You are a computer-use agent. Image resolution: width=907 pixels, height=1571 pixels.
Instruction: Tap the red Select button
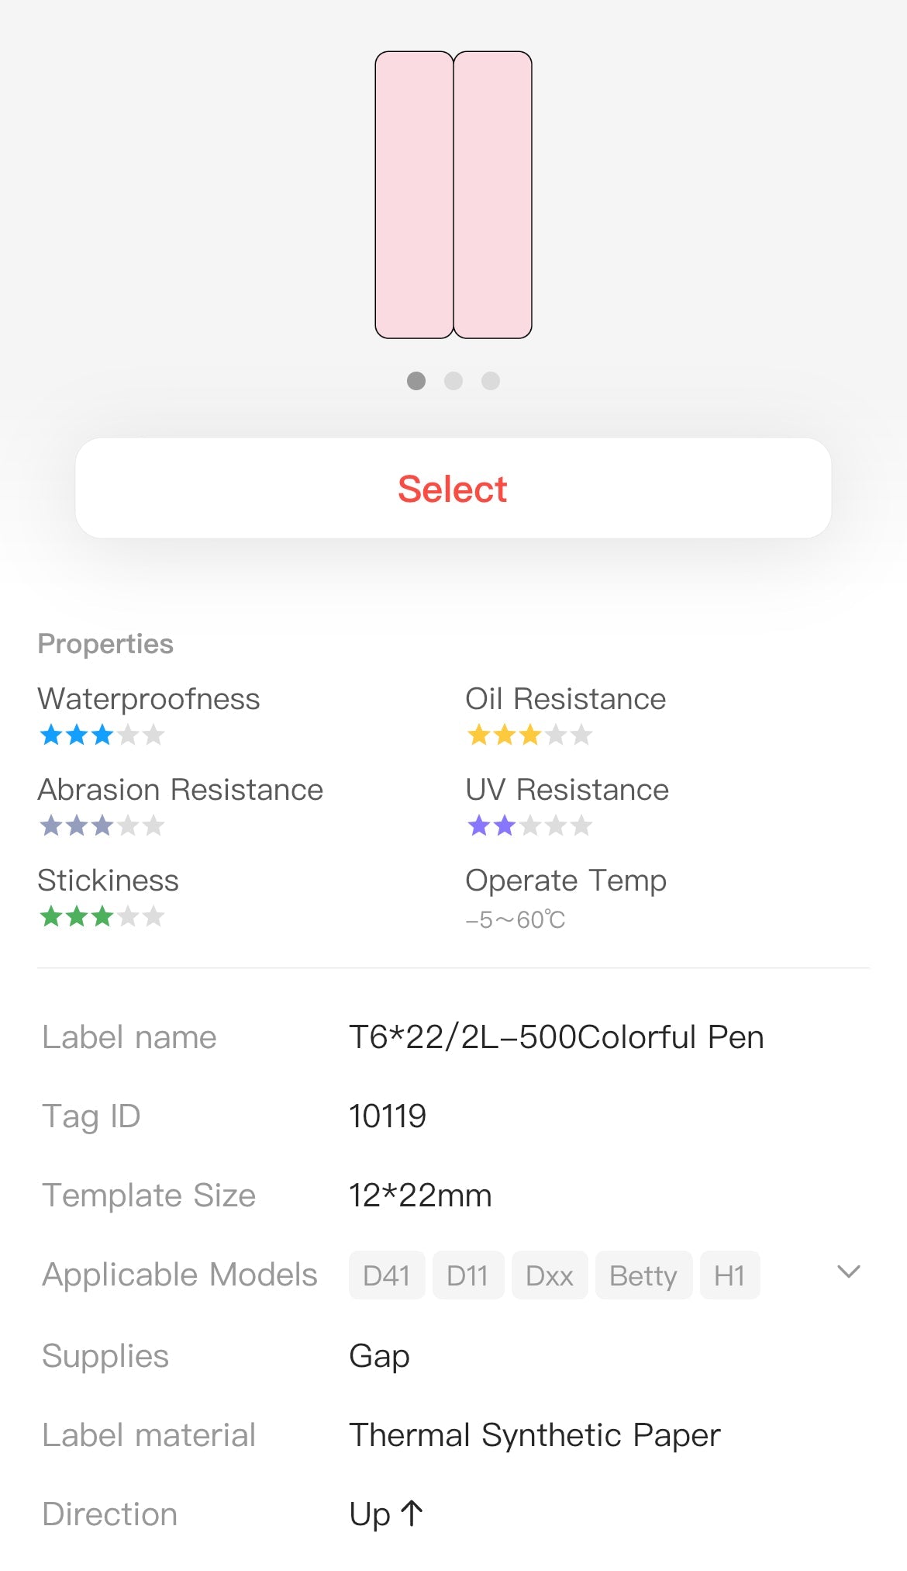coord(453,489)
